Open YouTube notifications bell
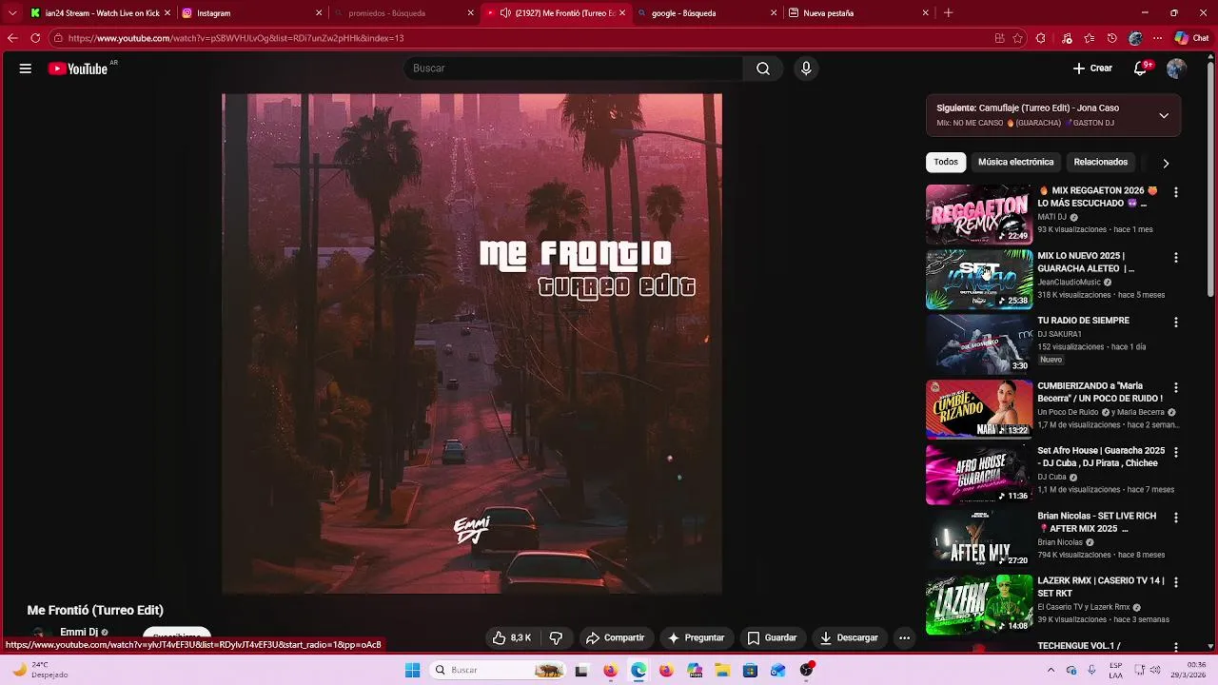1218x685 pixels. pyautogui.click(x=1140, y=68)
